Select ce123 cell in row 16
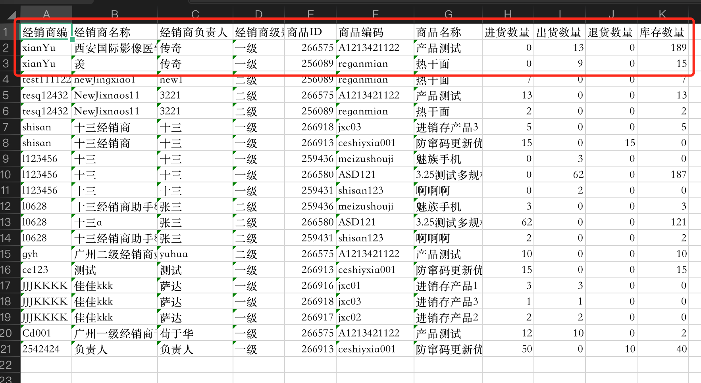The image size is (701, 383). point(46,270)
